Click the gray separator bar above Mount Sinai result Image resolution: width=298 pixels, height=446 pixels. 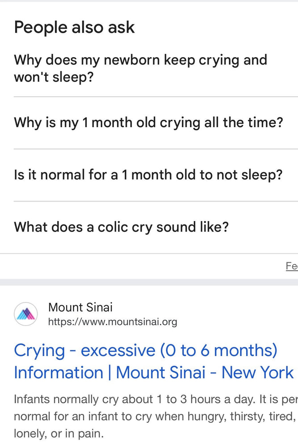[149, 282]
